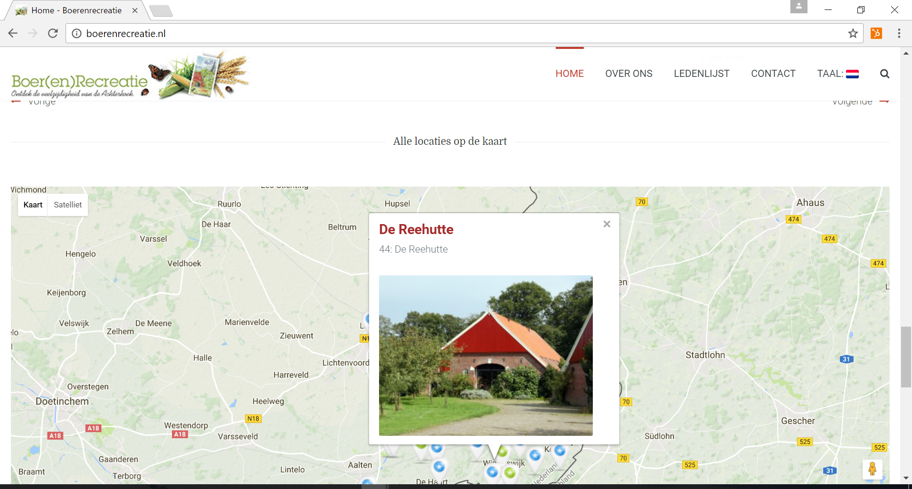Select the Kaart map view
This screenshot has height=489, width=912.
[33, 205]
